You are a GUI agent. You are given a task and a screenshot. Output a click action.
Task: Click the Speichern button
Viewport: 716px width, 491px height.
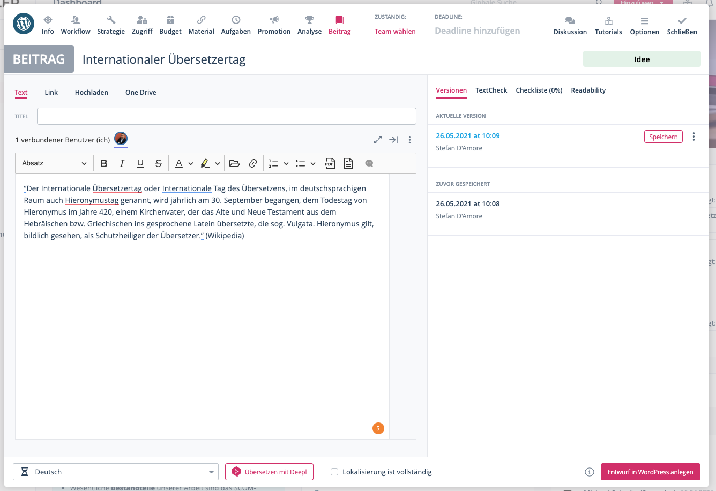(x=663, y=137)
